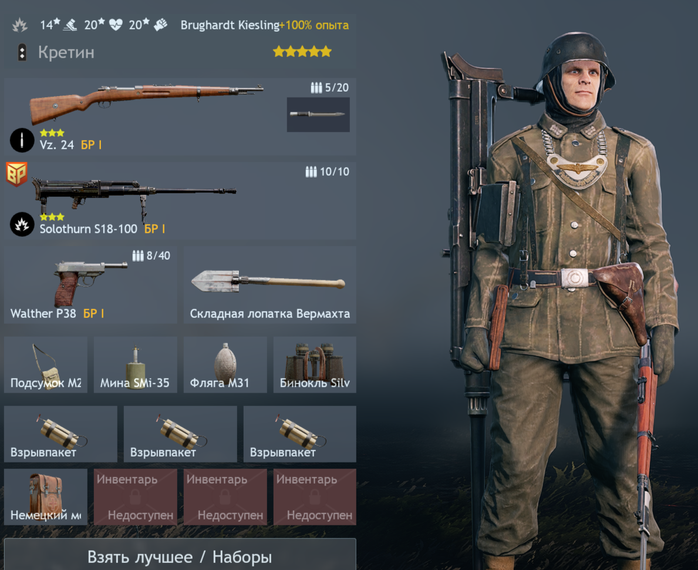Click the last locked Инвентарь Недоступен slot

[x=315, y=497]
